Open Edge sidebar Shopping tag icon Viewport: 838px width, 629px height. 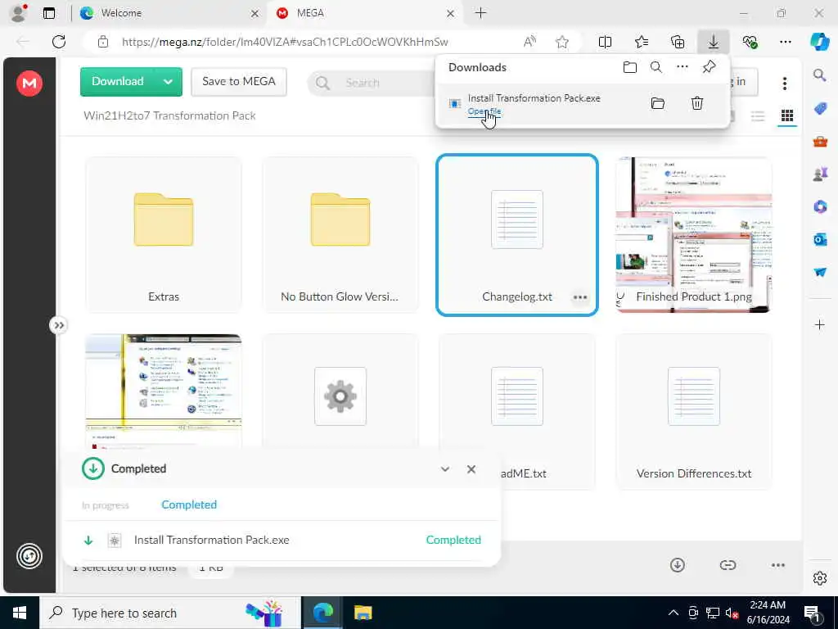click(x=820, y=109)
